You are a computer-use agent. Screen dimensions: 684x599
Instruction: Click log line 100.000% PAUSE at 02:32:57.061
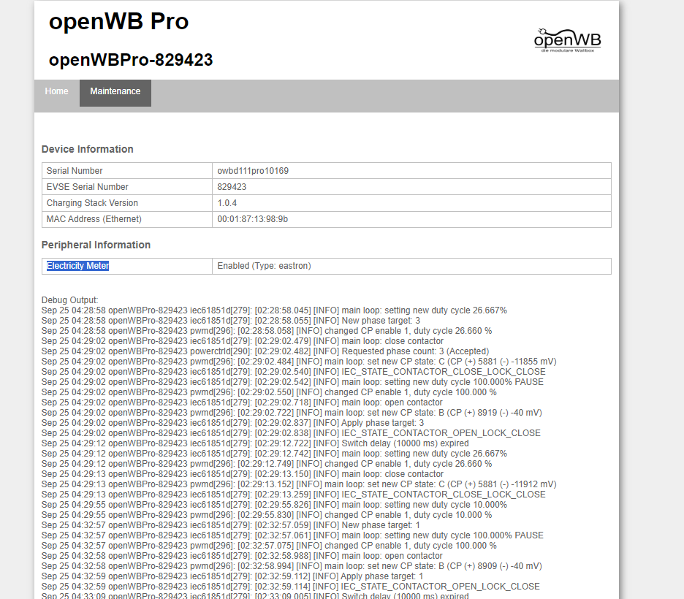pyautogui.click(x=292, y=535)
